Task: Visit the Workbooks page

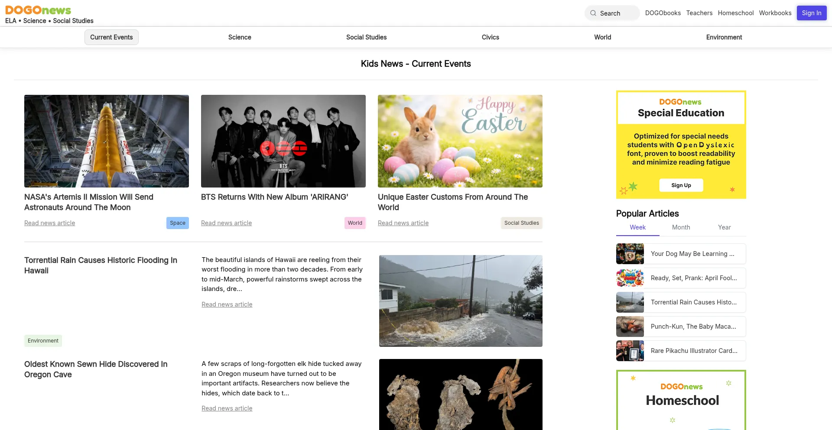Action: 775,13
